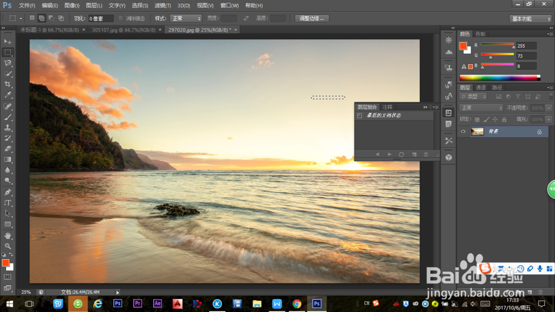Viewport: 555px width, 312px height.
Task: Update layer comp refresh icon
Action: (x=401, y=154)
